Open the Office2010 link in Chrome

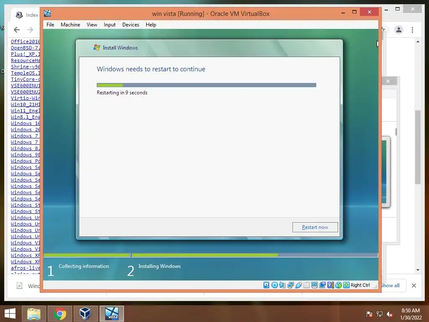tap(26, 42)
